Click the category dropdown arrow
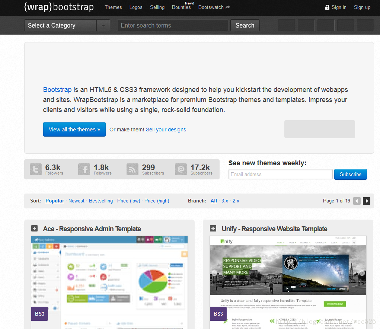380x329 pixels. [103, 25]
